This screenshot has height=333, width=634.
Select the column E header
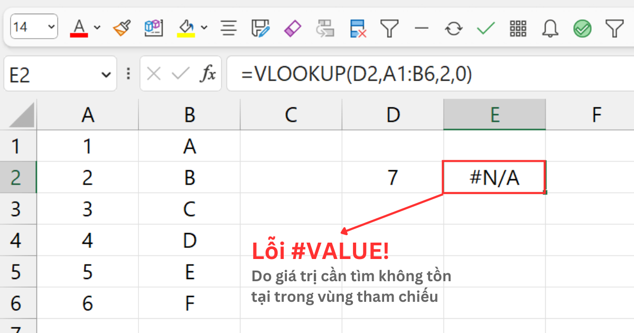pos(494,114)
